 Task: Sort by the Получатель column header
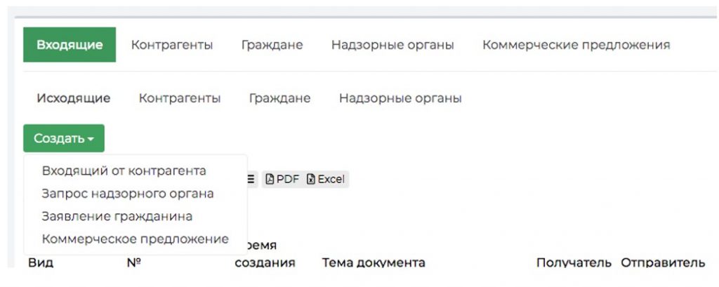pos(574,262)
